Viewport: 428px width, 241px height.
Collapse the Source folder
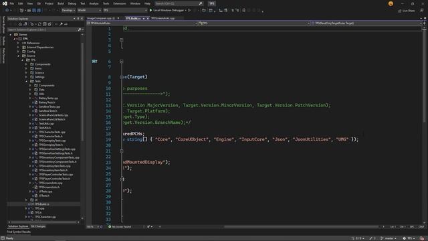(x=18, y=56)
